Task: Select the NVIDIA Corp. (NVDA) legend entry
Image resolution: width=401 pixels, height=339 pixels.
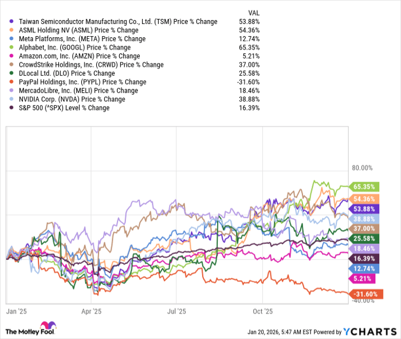Action: (72, 99)
